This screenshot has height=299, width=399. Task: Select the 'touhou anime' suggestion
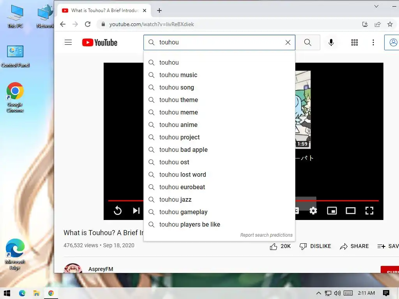coord(219,125)
